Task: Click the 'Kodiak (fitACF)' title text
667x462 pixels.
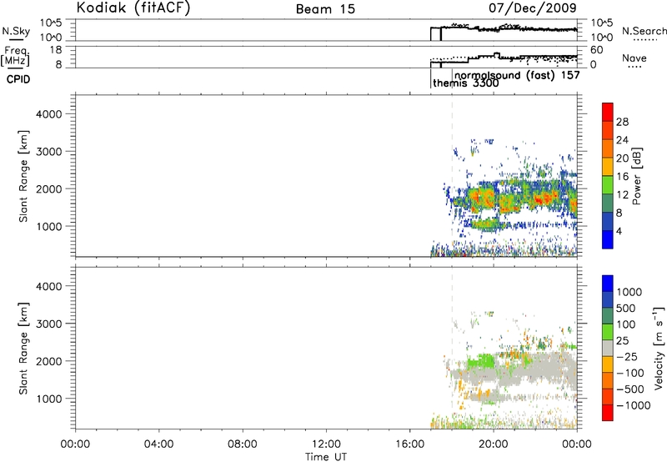Action: click(133, 8)
